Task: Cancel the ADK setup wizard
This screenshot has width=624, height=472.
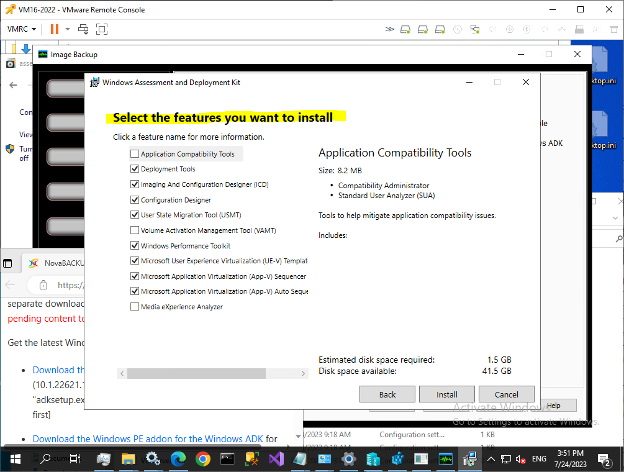Action: click(506, 394)
